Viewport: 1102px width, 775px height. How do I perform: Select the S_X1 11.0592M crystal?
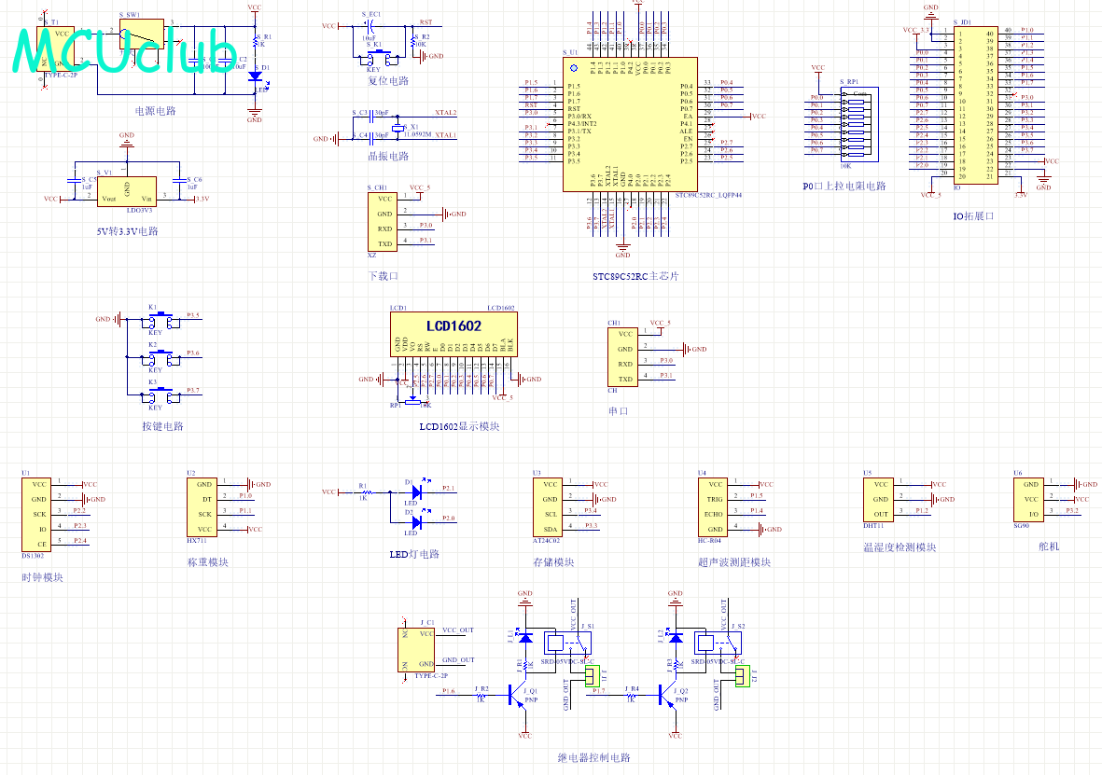coord(398,127)
